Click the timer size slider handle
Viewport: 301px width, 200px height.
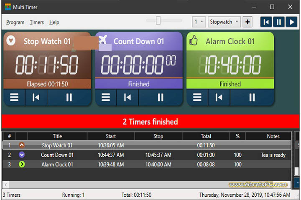158,20
